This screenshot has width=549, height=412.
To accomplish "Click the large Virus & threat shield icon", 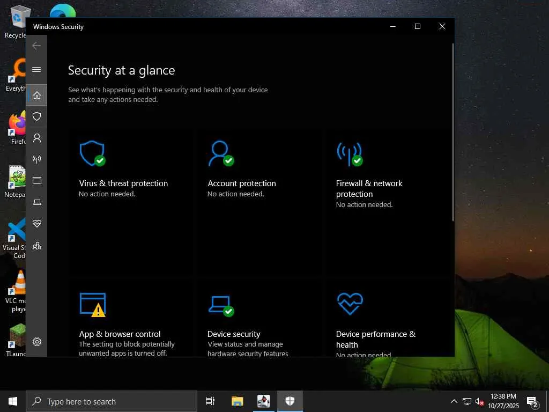I will tap(92, 153).
